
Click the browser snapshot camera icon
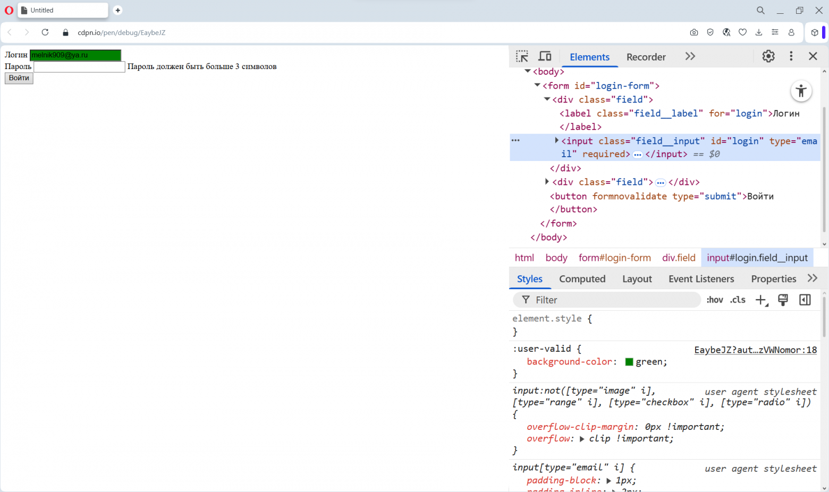pyautogui.click(x=694, y=32)
